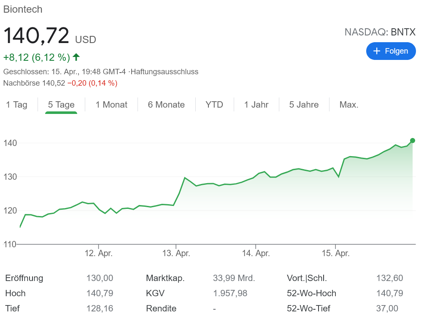Image resolution: width=424 pixels, height=319 pixels.
Task: Open the Haftungsausschluss link
Action: (x=164, y=72)
